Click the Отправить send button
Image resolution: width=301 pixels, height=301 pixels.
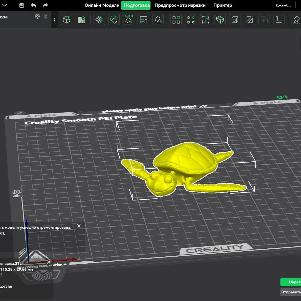click(x=291, y=292)
